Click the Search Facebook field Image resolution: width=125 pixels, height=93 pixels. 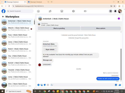tap(20, 11)
